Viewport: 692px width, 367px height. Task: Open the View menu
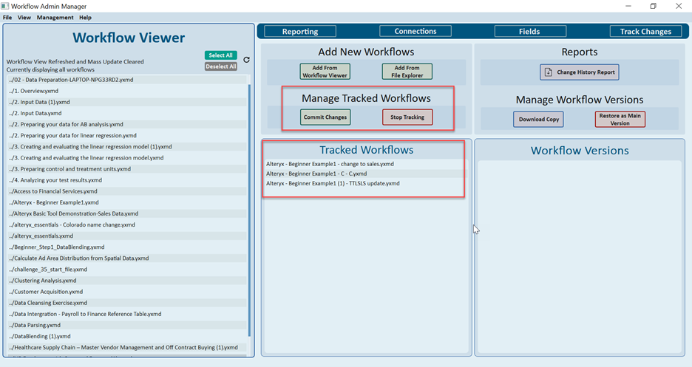point(24,17)
